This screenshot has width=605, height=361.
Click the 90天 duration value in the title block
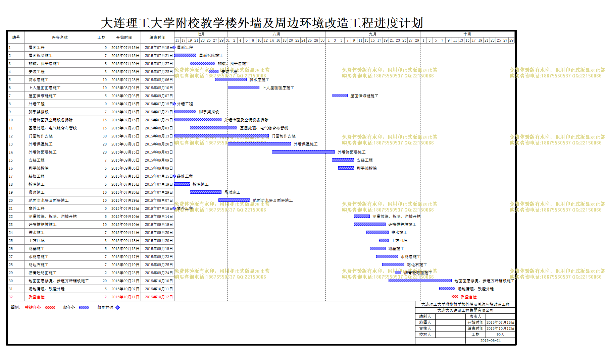(x=500, y=335)
